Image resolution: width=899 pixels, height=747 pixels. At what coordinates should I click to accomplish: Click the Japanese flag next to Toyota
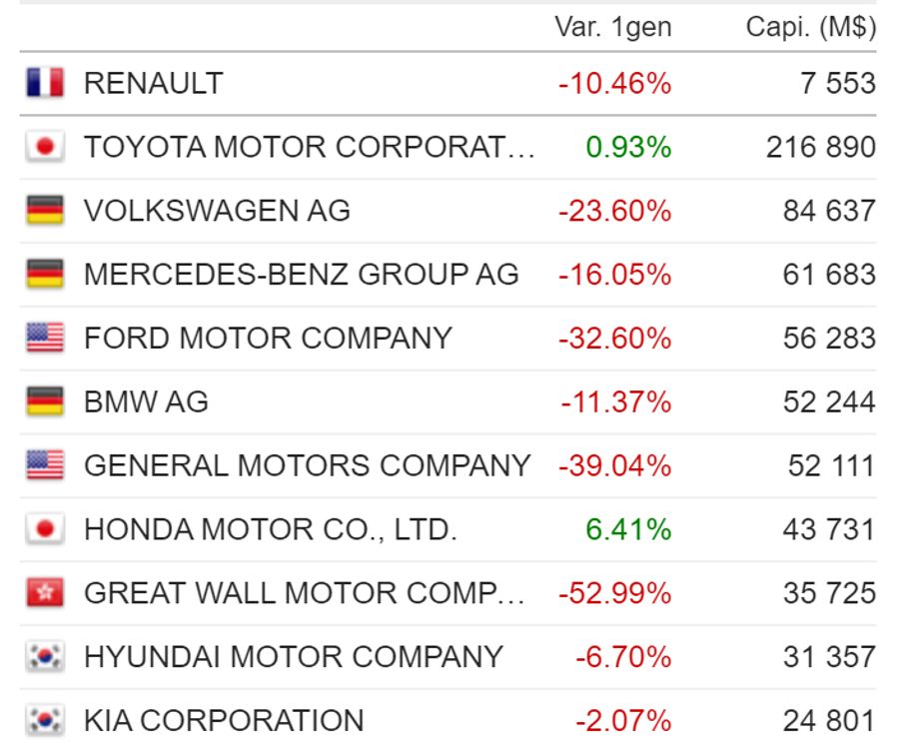(45, 146)
